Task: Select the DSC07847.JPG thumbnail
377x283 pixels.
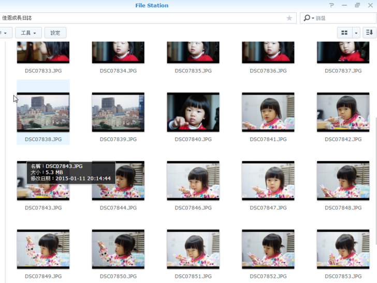Action: pyautogui.click(x=268, y=180)
